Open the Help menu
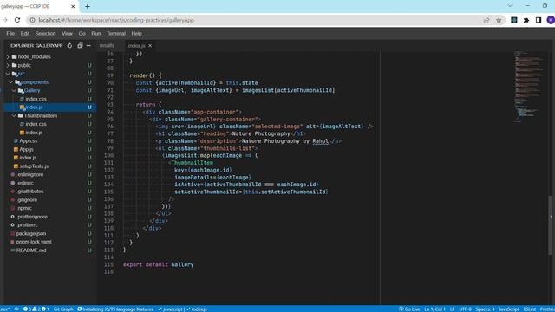This screenshot has height=312, width=555. pyautogui.click(x=137, y=33)
